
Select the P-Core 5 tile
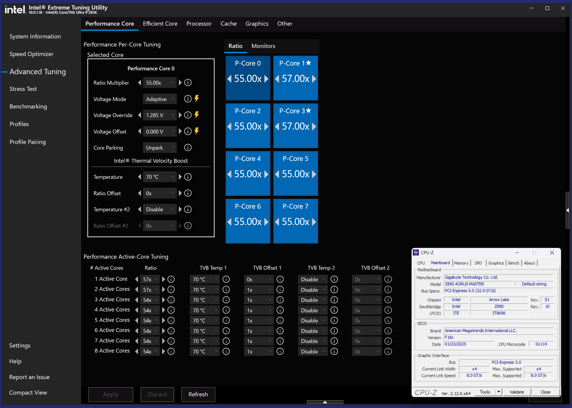tap(296, 173)
